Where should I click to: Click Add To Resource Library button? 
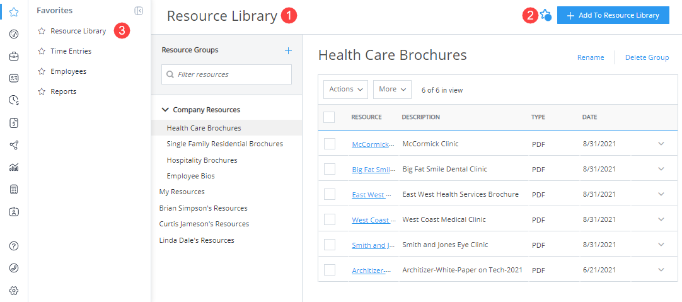pyautogui.click(x=613, y=15)
